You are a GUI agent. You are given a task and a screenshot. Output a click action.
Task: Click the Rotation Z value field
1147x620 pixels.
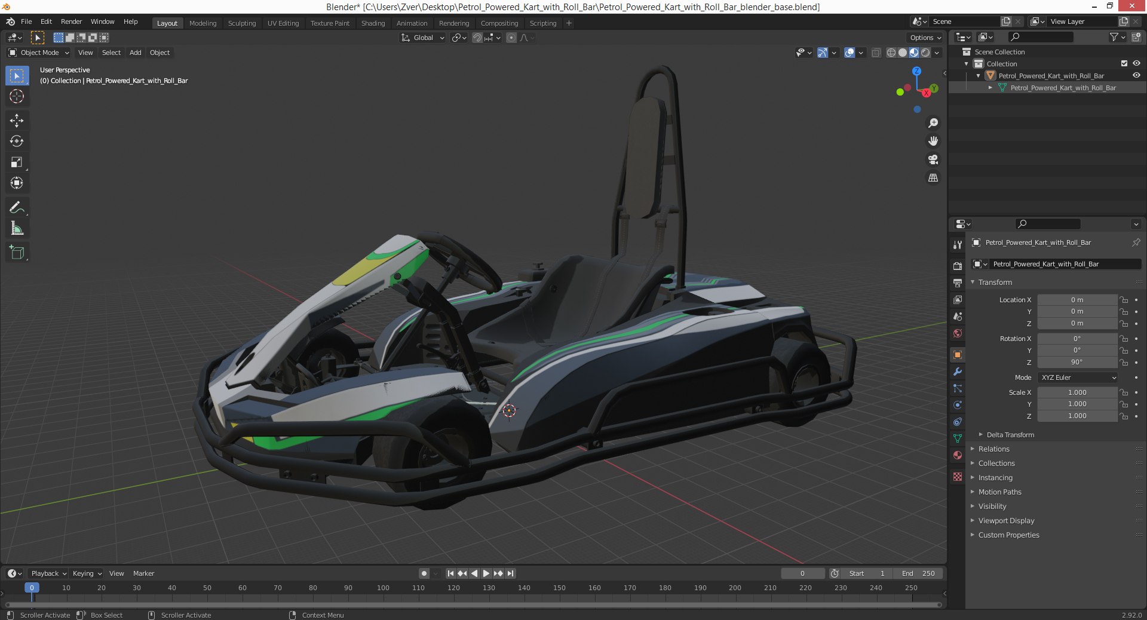pyautogui.click(x=1077, y=362)
